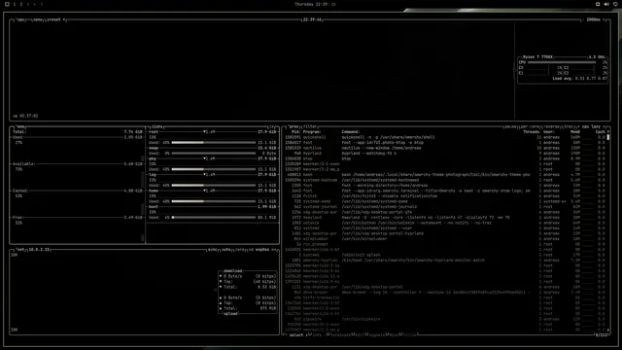
Task: Select the dbus-broker process row
Action: click(445, 293)
